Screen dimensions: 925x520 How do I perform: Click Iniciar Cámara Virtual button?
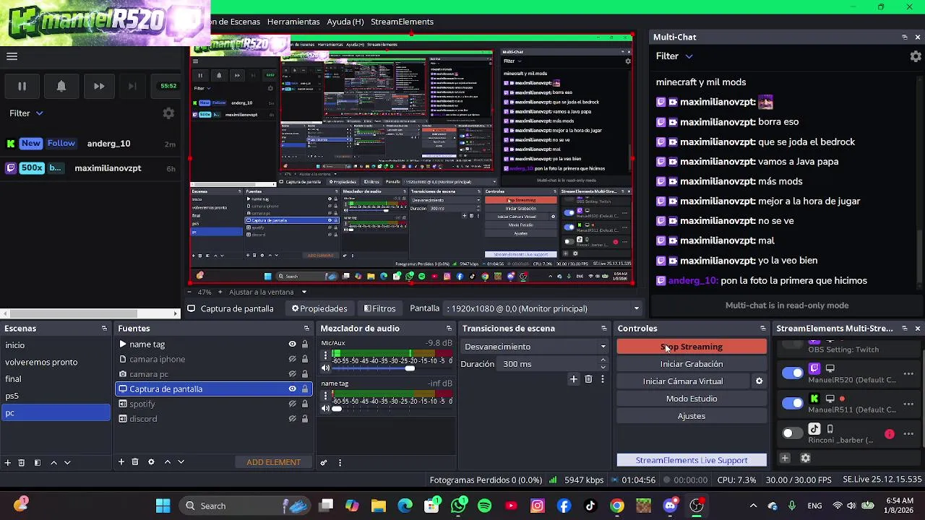683,381
